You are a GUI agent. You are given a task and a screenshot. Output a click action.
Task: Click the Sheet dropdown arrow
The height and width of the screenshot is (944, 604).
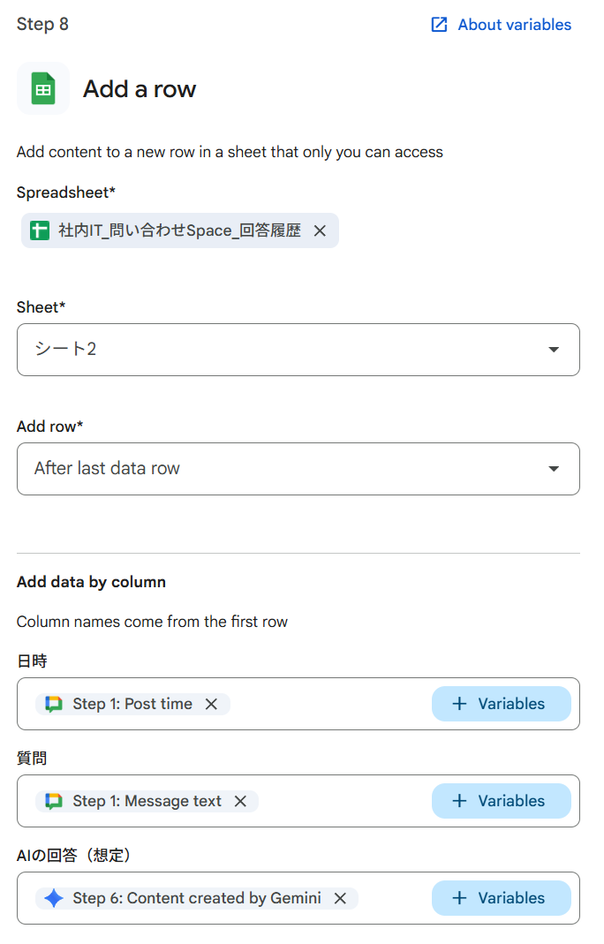554,350
